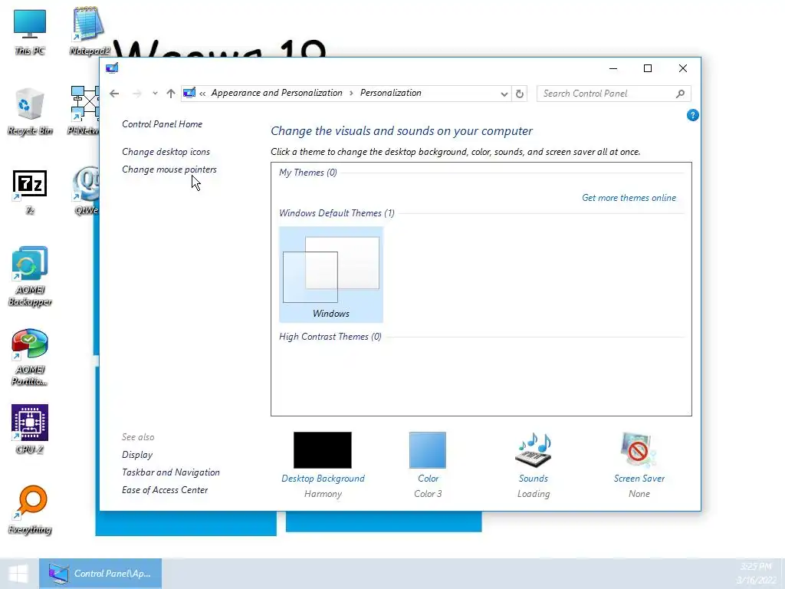Click the window title bar icon
The image size is (785, 589).
(x=112, y=68)
